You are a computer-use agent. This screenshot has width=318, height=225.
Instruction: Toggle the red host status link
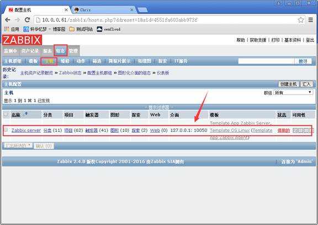click(284, 131)
